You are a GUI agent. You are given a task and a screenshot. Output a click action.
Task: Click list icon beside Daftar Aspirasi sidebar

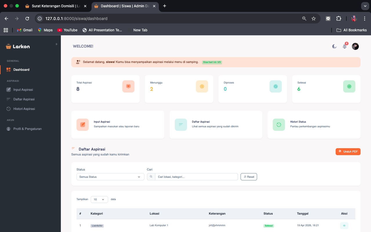8,99
